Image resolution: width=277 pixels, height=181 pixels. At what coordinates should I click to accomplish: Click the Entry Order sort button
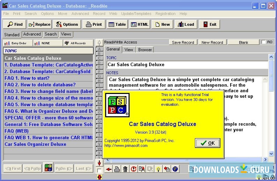18,43
